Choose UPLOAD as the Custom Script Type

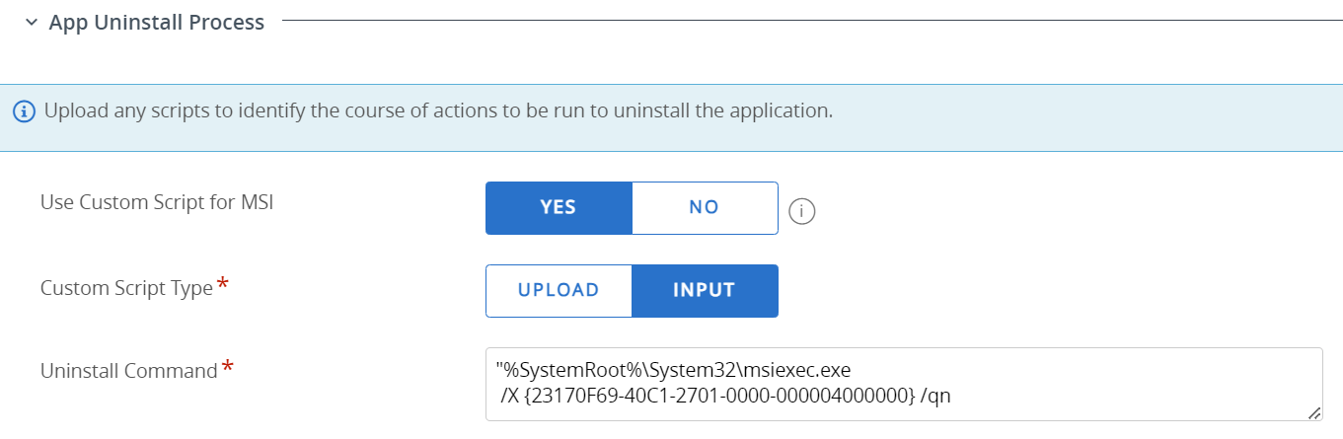[x=559, y=291]
